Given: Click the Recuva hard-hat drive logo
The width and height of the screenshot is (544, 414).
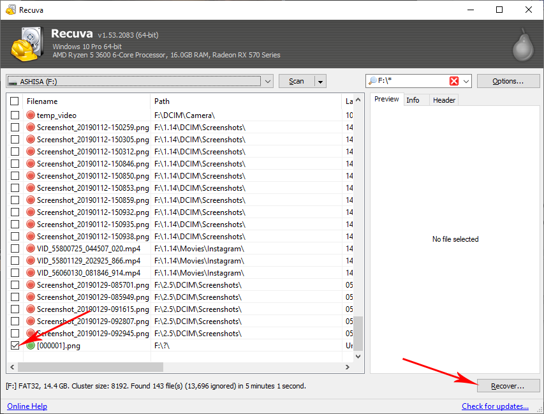Looking at the screenshot, I should coord(27,44).
